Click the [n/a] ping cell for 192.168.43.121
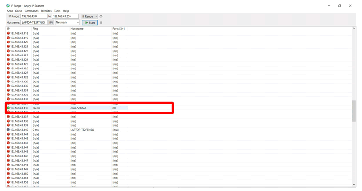The image size is (362, 191). [36, 46]
